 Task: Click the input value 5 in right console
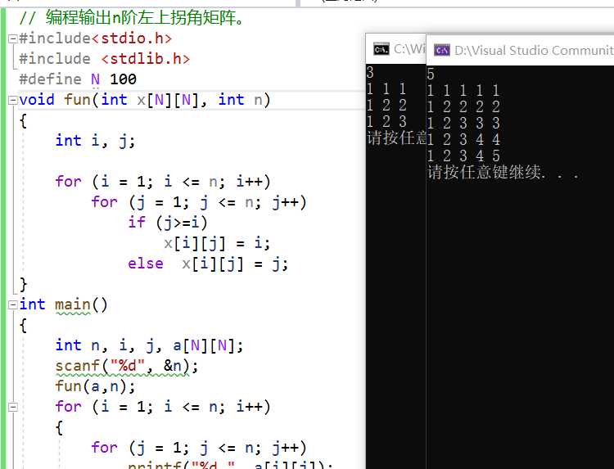(x=431, y=74)
